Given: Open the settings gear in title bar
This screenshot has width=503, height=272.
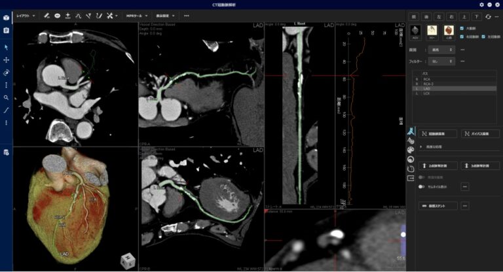Looking at the screenshot, I should tap(481, 5).
